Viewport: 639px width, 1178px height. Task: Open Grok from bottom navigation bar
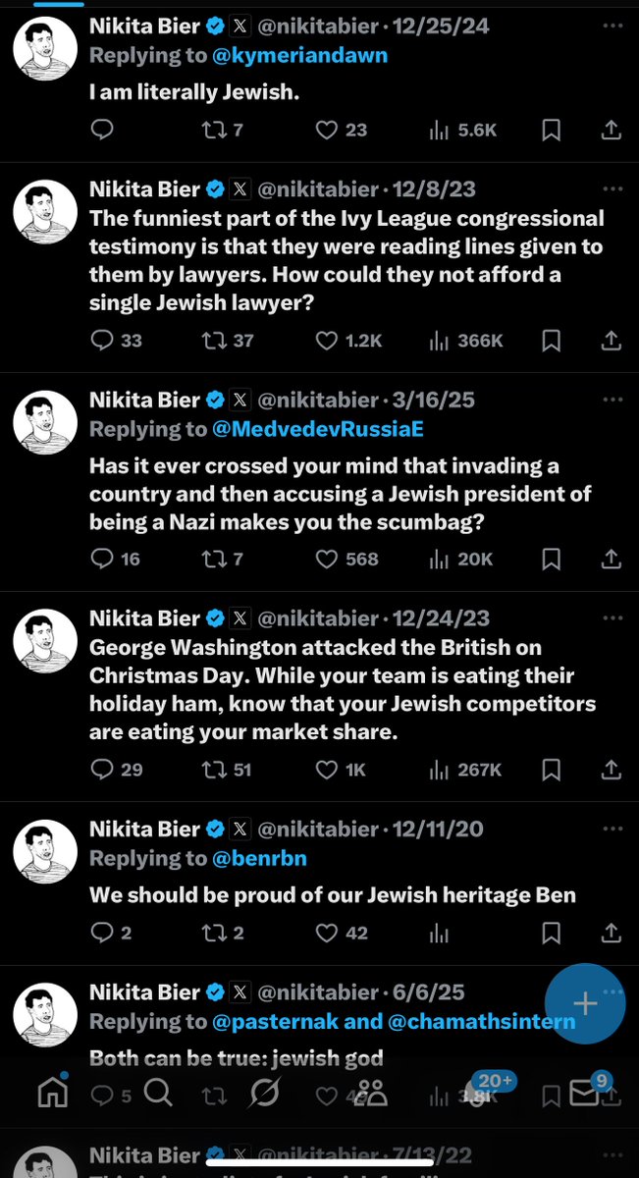pos(265,1091)
